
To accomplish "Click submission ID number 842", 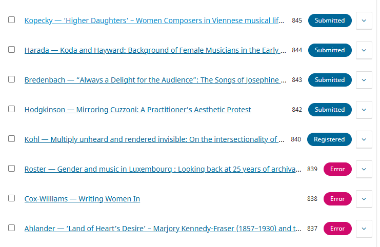I will 297,110.
